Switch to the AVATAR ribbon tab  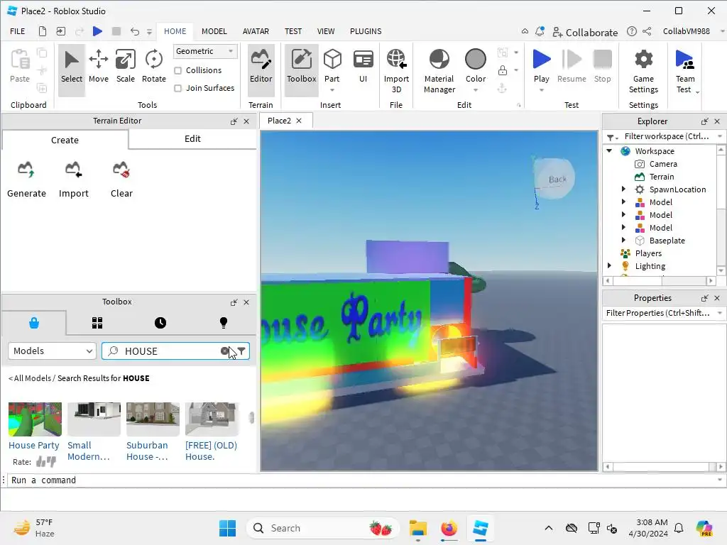(x=256, y=31)
